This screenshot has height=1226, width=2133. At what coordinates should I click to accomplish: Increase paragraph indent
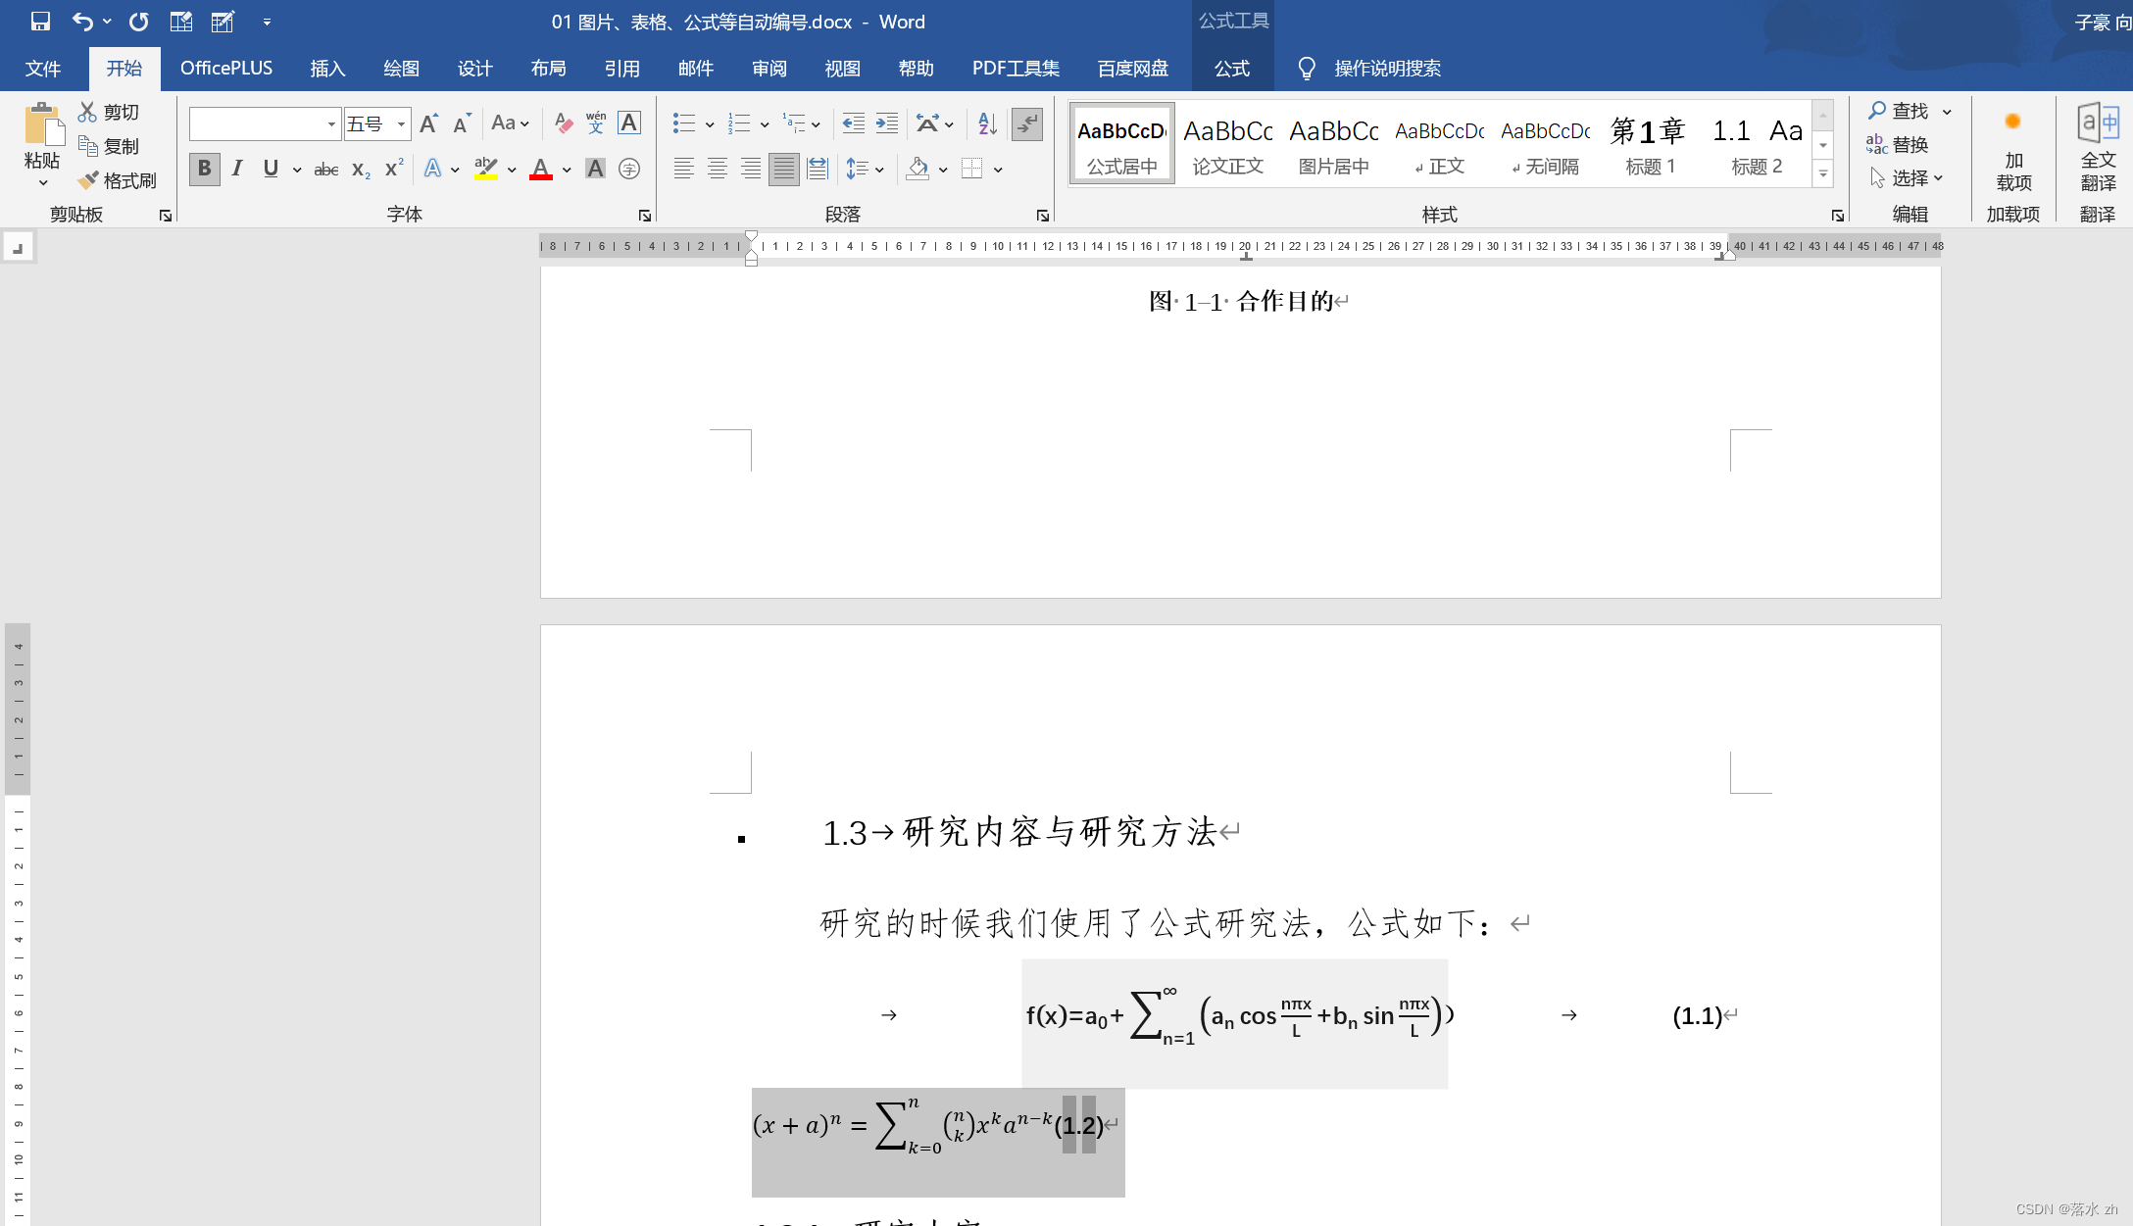[887, 123]
